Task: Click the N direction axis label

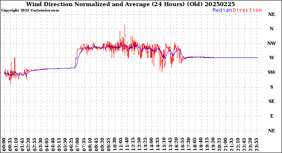Action: point(271,29)
